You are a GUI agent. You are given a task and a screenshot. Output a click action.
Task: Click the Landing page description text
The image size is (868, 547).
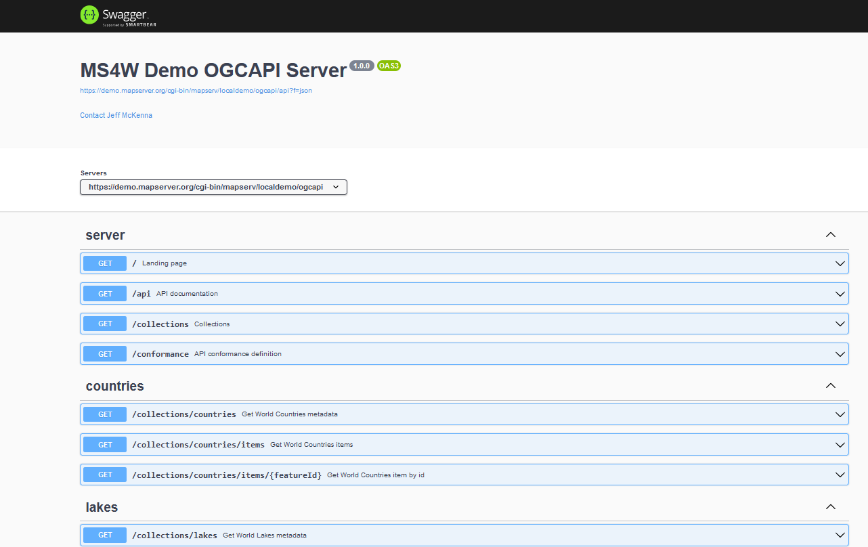tap(165, 263)
